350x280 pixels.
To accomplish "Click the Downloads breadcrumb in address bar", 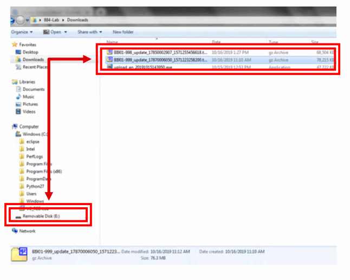I will point(77,20).
